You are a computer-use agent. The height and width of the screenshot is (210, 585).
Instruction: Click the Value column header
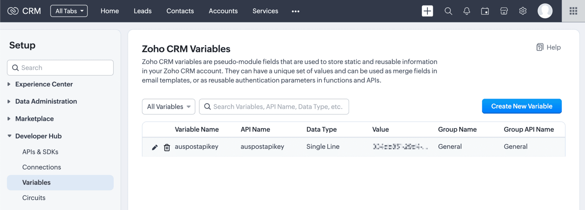click(x=380, y=129)
